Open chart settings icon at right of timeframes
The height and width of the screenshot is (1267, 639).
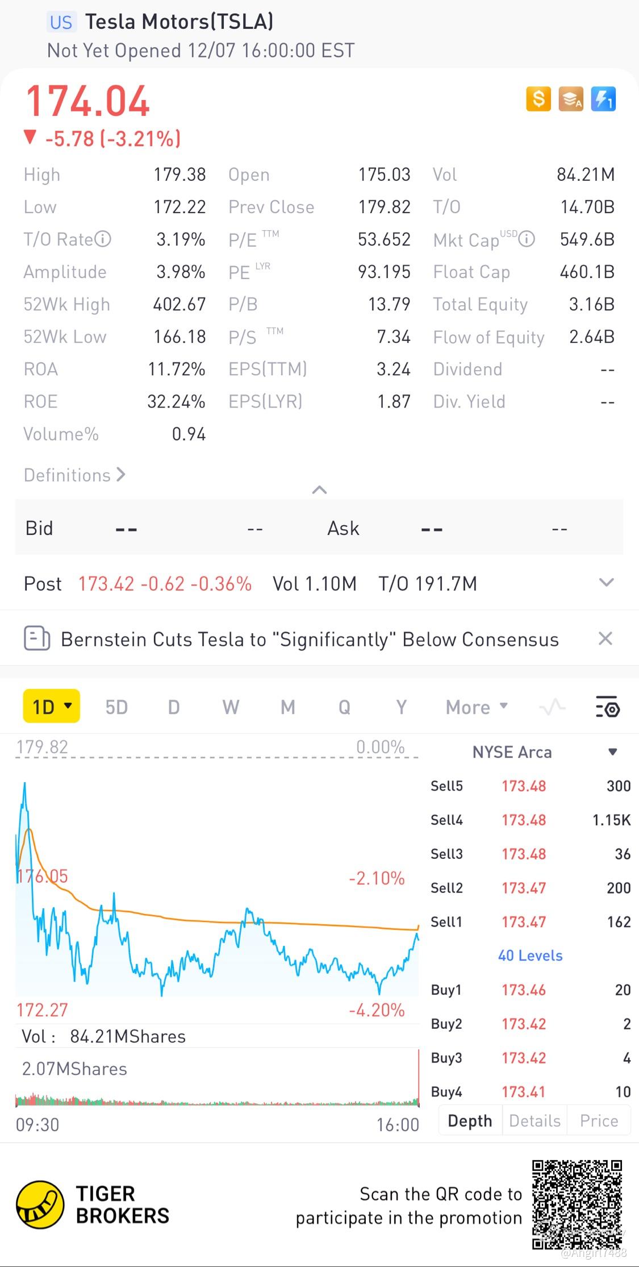coord(607,708)
